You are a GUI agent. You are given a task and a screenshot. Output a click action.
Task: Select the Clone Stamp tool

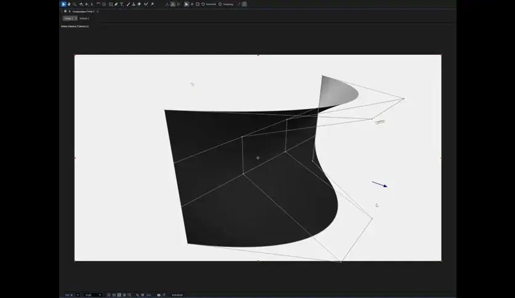tap(133, 4)
